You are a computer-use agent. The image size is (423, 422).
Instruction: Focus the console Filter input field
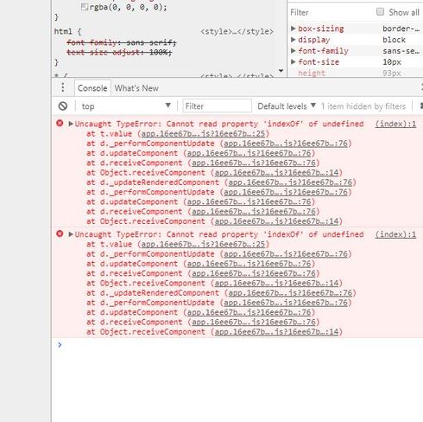pos(218,106)
